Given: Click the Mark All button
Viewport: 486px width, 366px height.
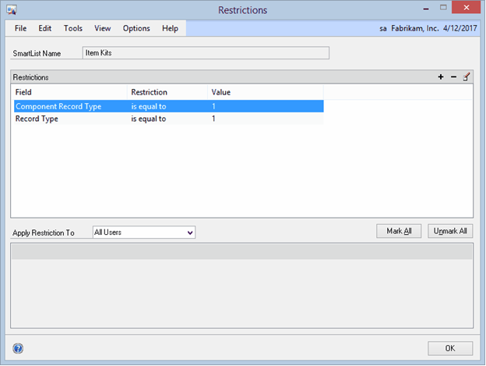Looking at the screenshot, I should point(399,231).
